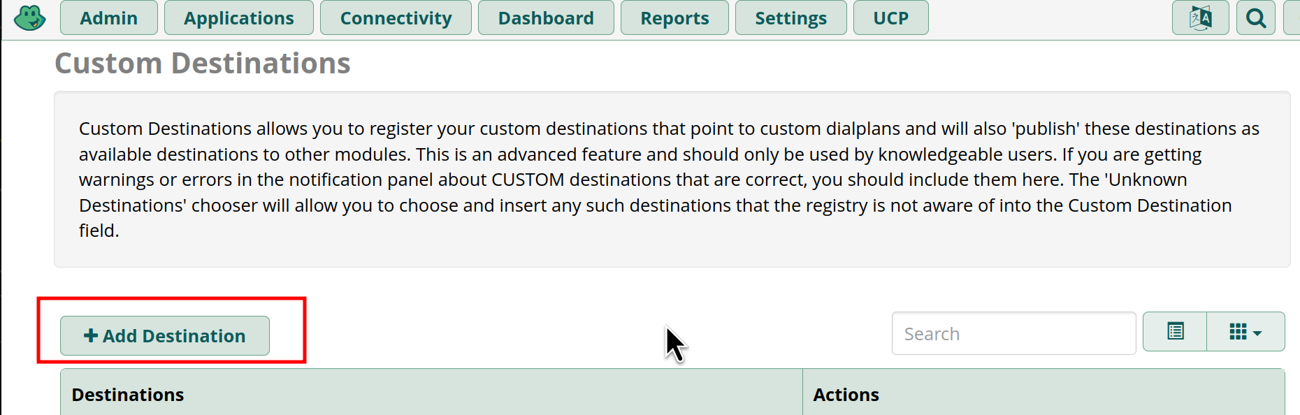1300x415 pixels.
Task: Focus the Search input field
Action: (x=1013, y=333)
